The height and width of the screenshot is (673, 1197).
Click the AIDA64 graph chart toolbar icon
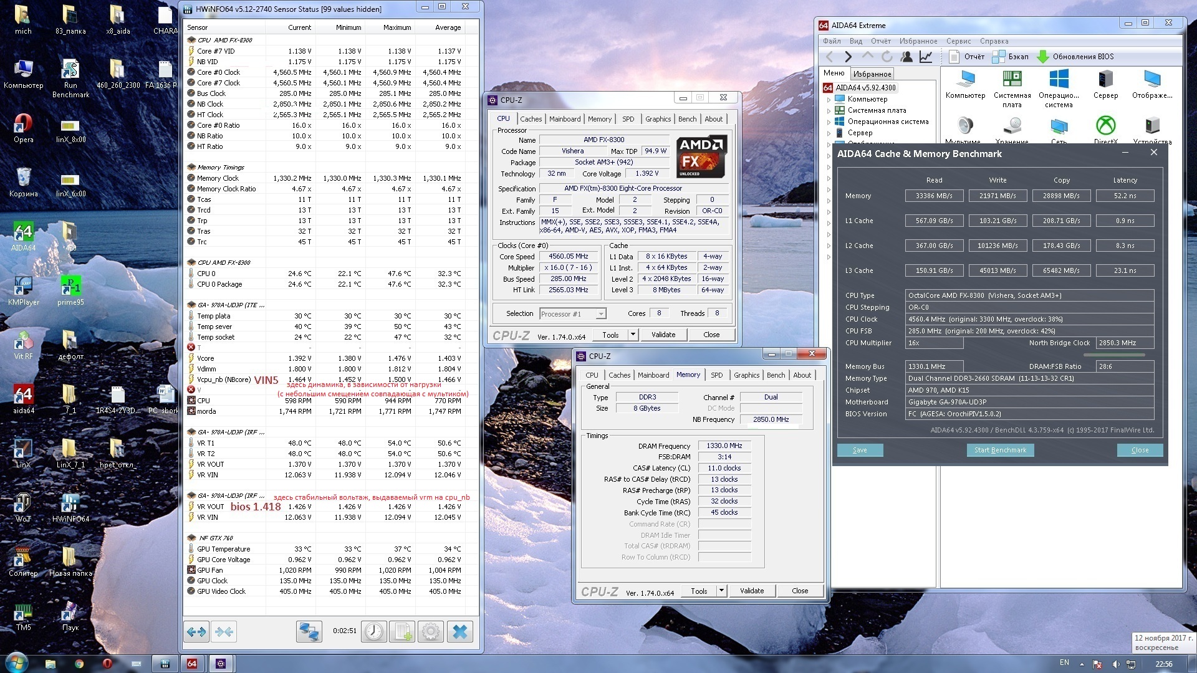tap(926, 57)
